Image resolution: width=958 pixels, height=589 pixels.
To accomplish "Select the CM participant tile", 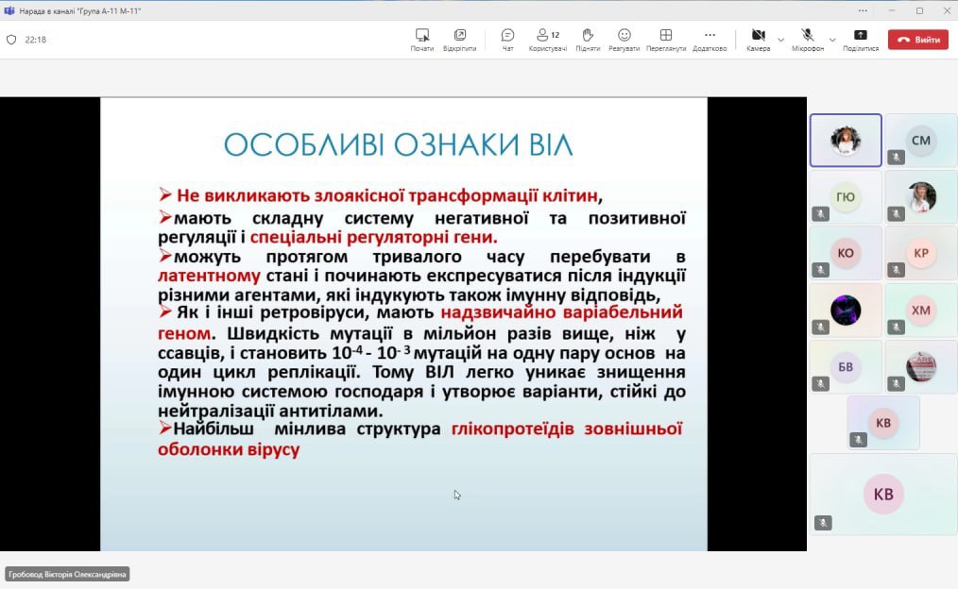I will pyautogui.click(x=920, y=141).
